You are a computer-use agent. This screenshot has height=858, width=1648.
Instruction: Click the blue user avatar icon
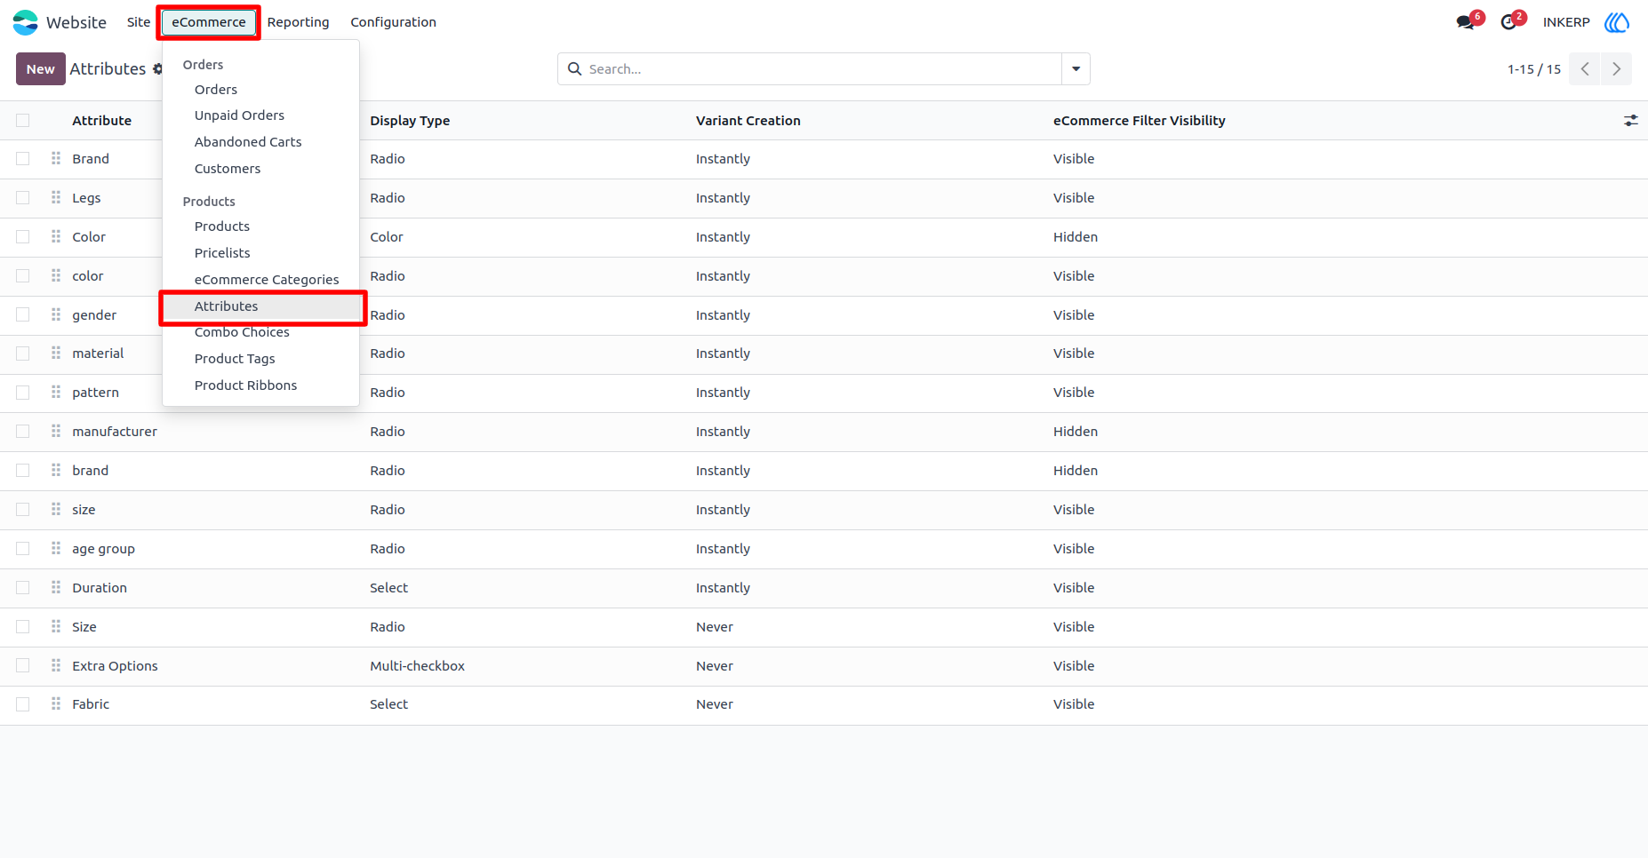(x=1617, y=22)
